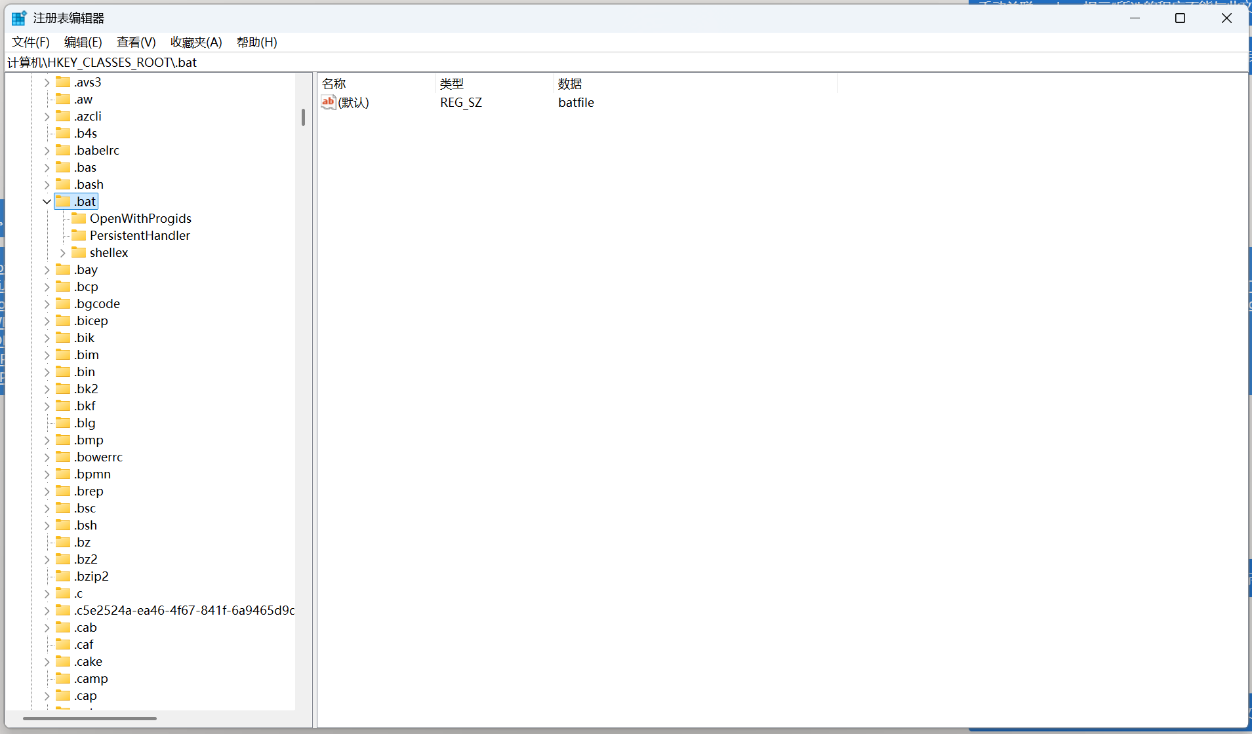Click the .bowerrc key folder icon

tap(63, 456)
